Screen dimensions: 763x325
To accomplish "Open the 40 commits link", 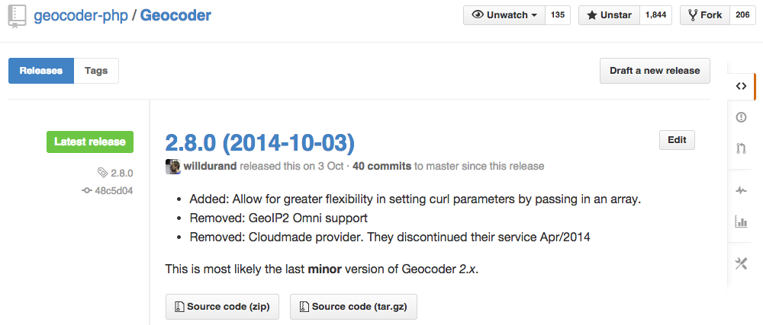I will (382, 167).
